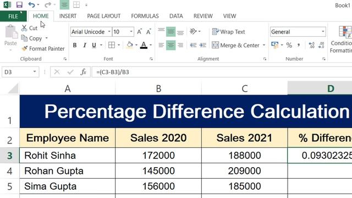The width and height of the screenshot is (352, 198).
Task: Open Number format dialog launcher
Action: [x=324, y=59]
